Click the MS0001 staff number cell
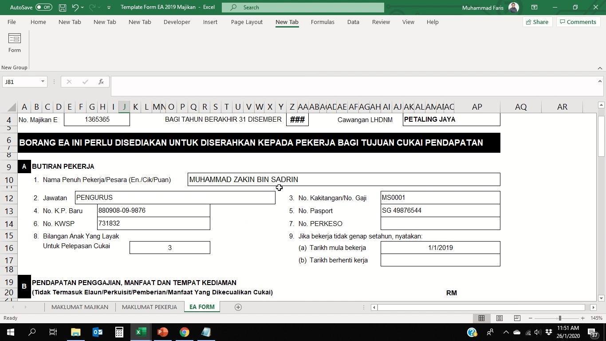This screenshot has width=606, height=341. [440, 198]
